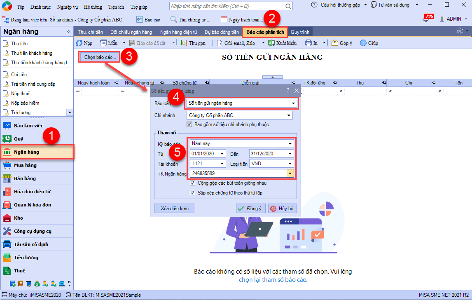Click the settings gear icon at right
Image resolution: width=472 pixels, height=300 pixels.
click(459, 31)
